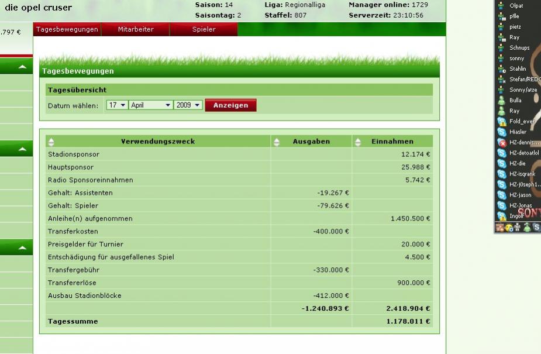Sort table by Verwendungszweck column arrows
Image resolution: width=541 pixels, height=354 pixels.
pos(51,142)
